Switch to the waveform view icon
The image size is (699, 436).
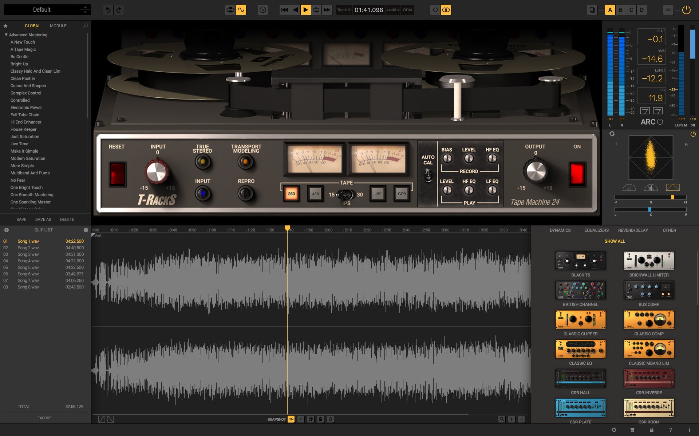241,10
